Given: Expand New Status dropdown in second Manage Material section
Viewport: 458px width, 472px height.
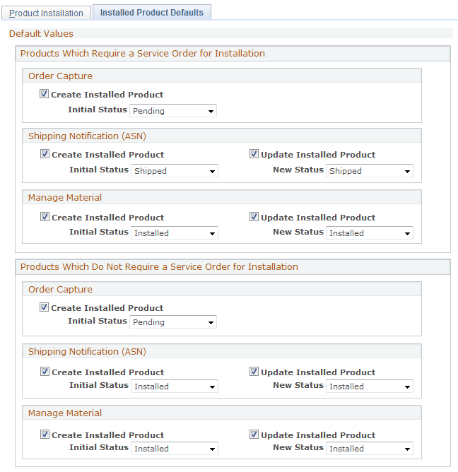Looking at the screenshot, I should (370, 449).
